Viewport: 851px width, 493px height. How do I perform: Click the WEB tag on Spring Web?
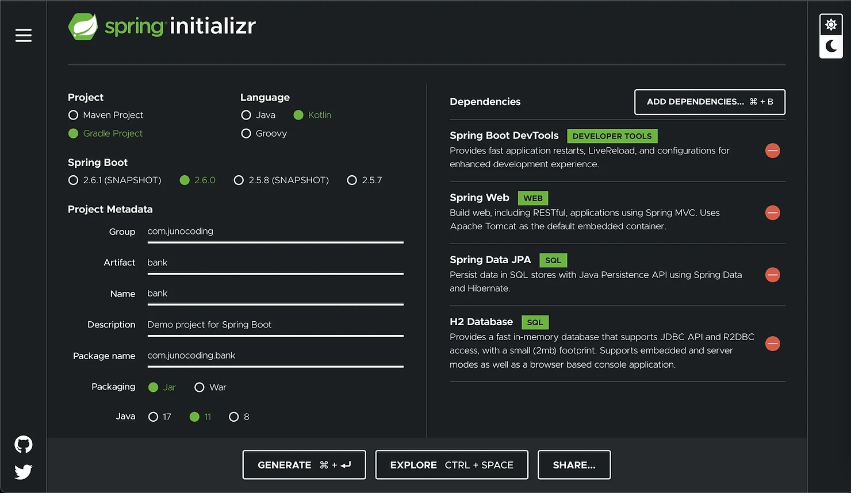click(x=533, y=198)
